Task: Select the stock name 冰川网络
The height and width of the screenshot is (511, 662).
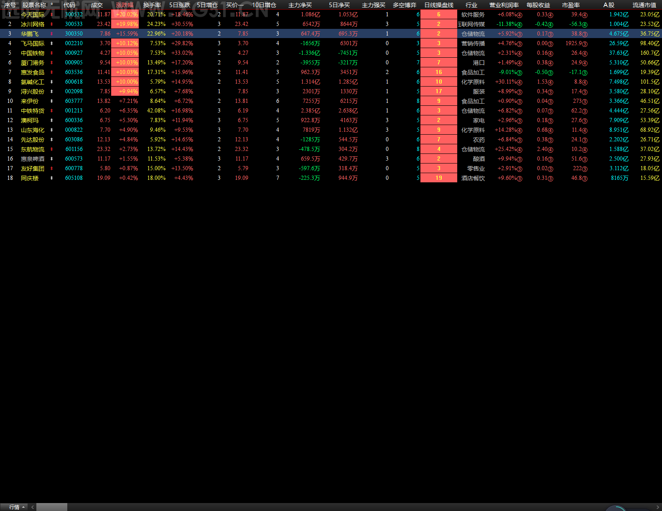Action: 33,24
